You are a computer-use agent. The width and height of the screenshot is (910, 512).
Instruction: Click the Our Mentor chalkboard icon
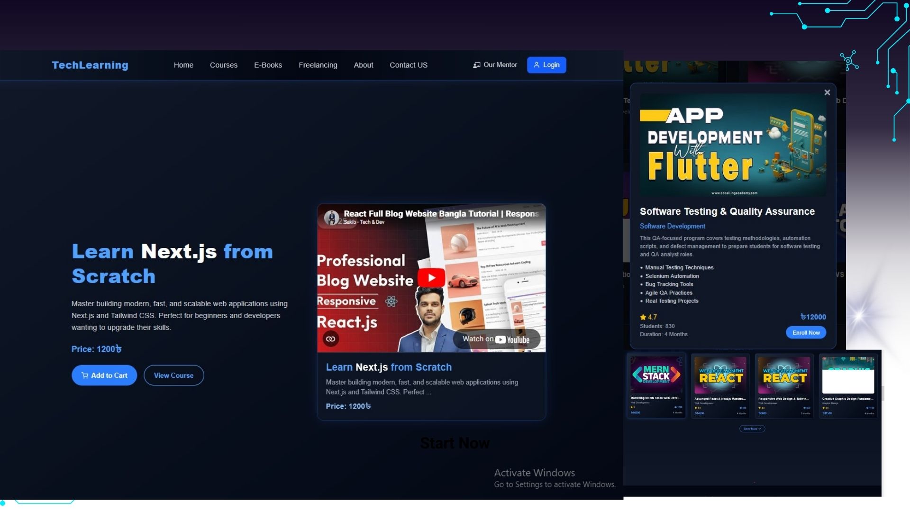click(476, 65)
